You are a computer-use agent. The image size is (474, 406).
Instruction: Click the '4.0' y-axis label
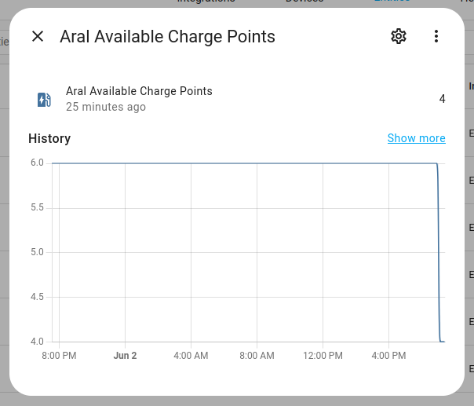(x=37, y=342)
